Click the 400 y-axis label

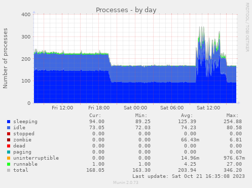pyautogui.click(x=26, y=15)
